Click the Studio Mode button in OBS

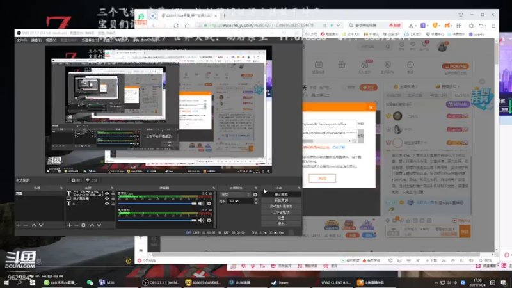pyautogui.click(x=281, y=212)
